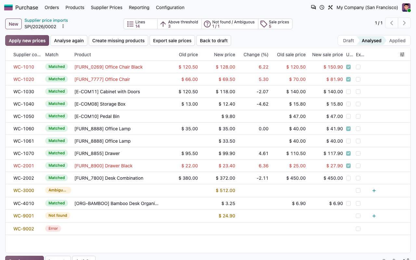Untick the checked box in the WC-1010 row
The height and width of the screenshot is (260, 416).
tap(348, 67)
